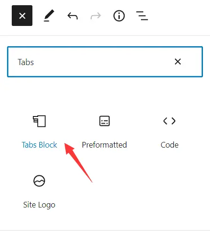Open the List View outline

click(x=142, y=16)
